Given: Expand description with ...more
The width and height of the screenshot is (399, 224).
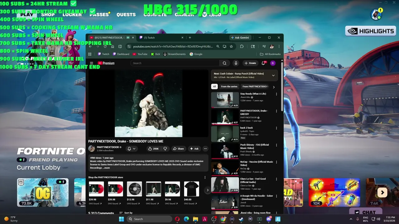Looking at the screenshot, I should coord(107,168).
